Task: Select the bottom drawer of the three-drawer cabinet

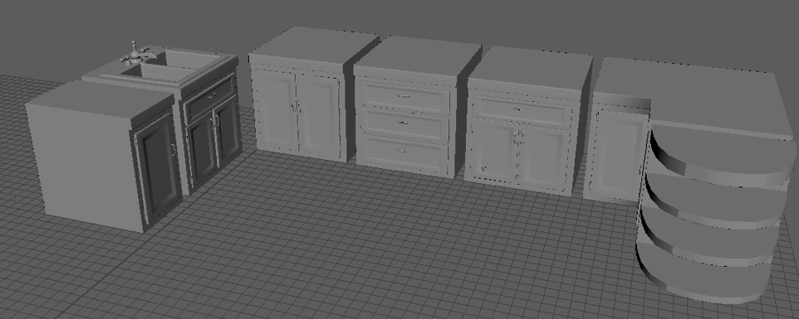Action: (404, 152)
